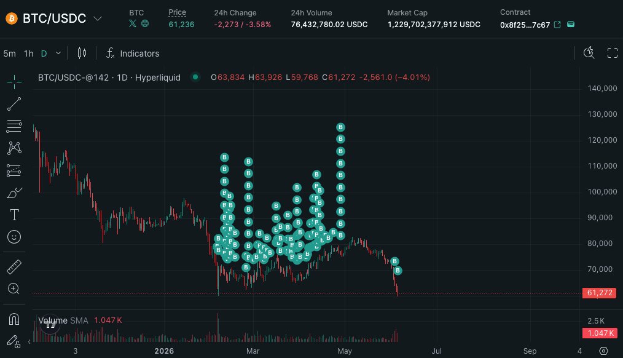Click the orange Bitcoin logo icon
The height and width of the screenshot is (358, 623).
(12, 18)
